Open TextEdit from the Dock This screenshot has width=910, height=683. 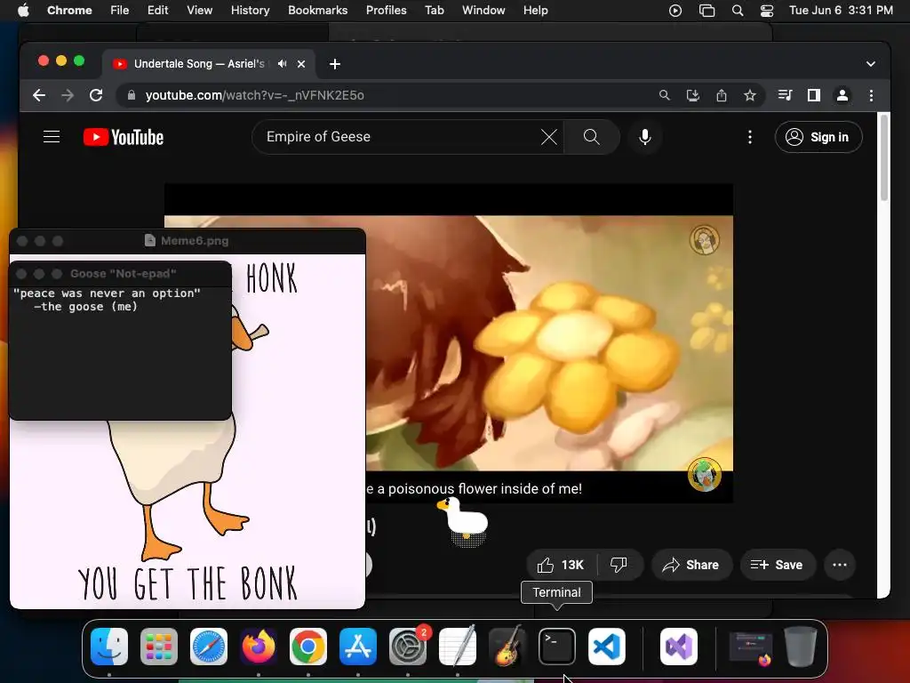(x=458, y=646)
